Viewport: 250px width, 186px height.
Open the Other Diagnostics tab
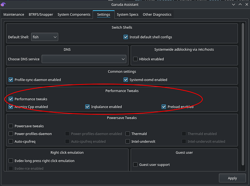[157, 15]
